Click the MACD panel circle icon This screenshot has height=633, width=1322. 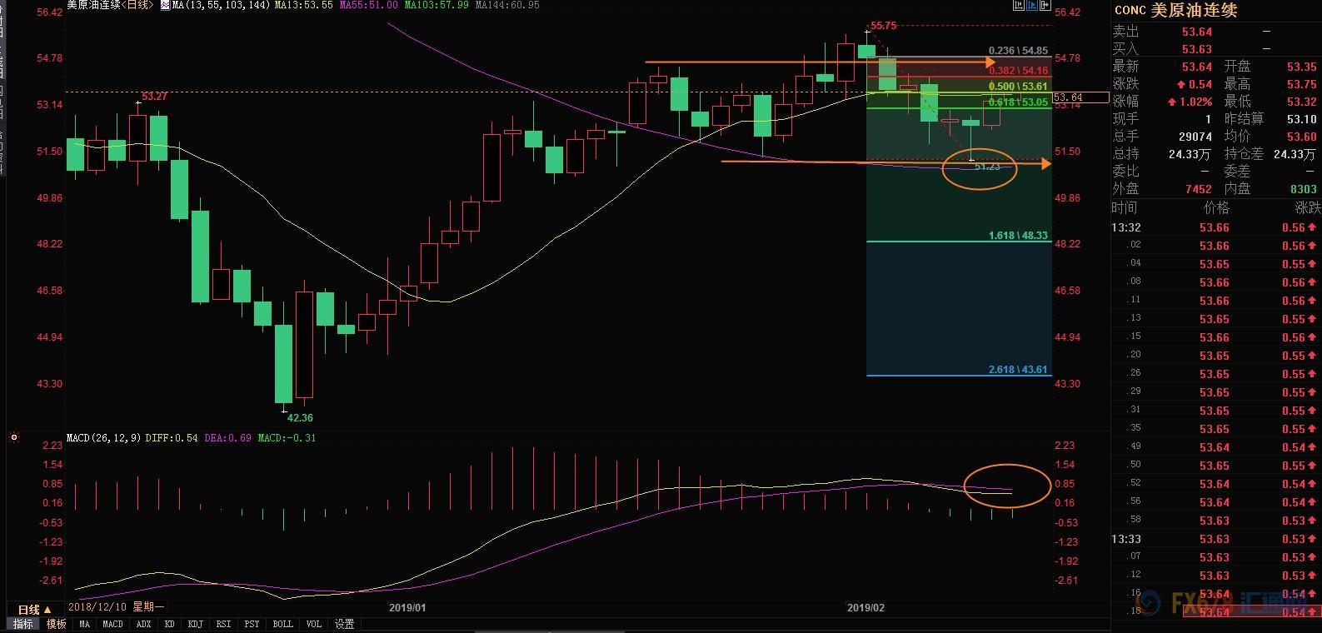coord(14,437)
